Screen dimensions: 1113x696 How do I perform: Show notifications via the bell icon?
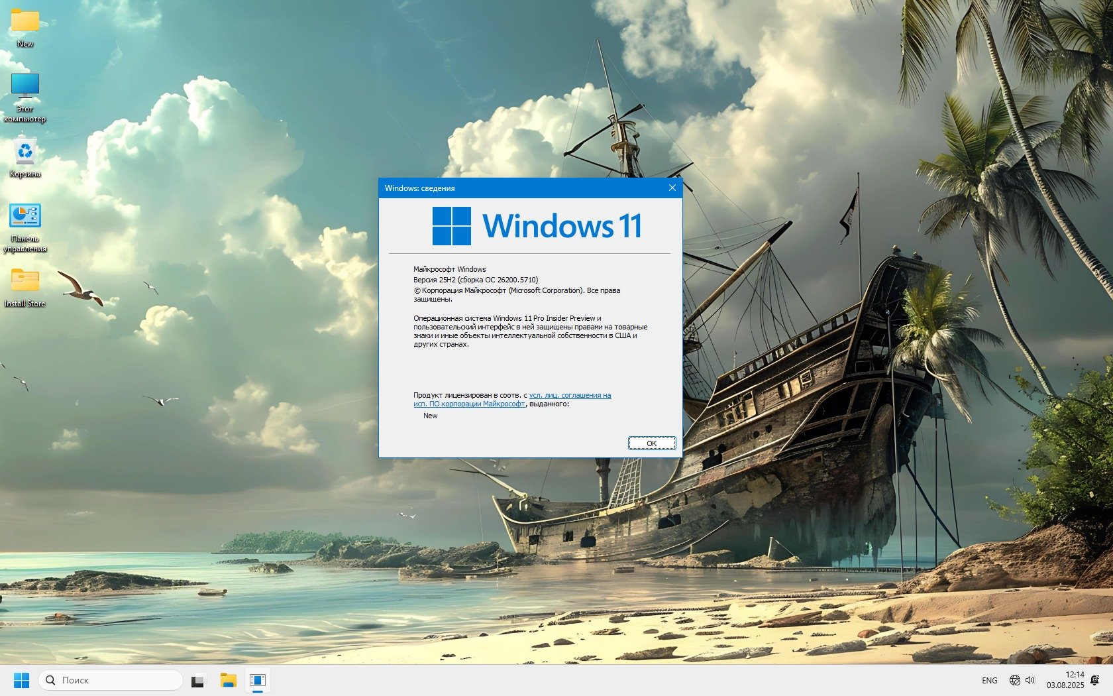(x=1095, y=680)
